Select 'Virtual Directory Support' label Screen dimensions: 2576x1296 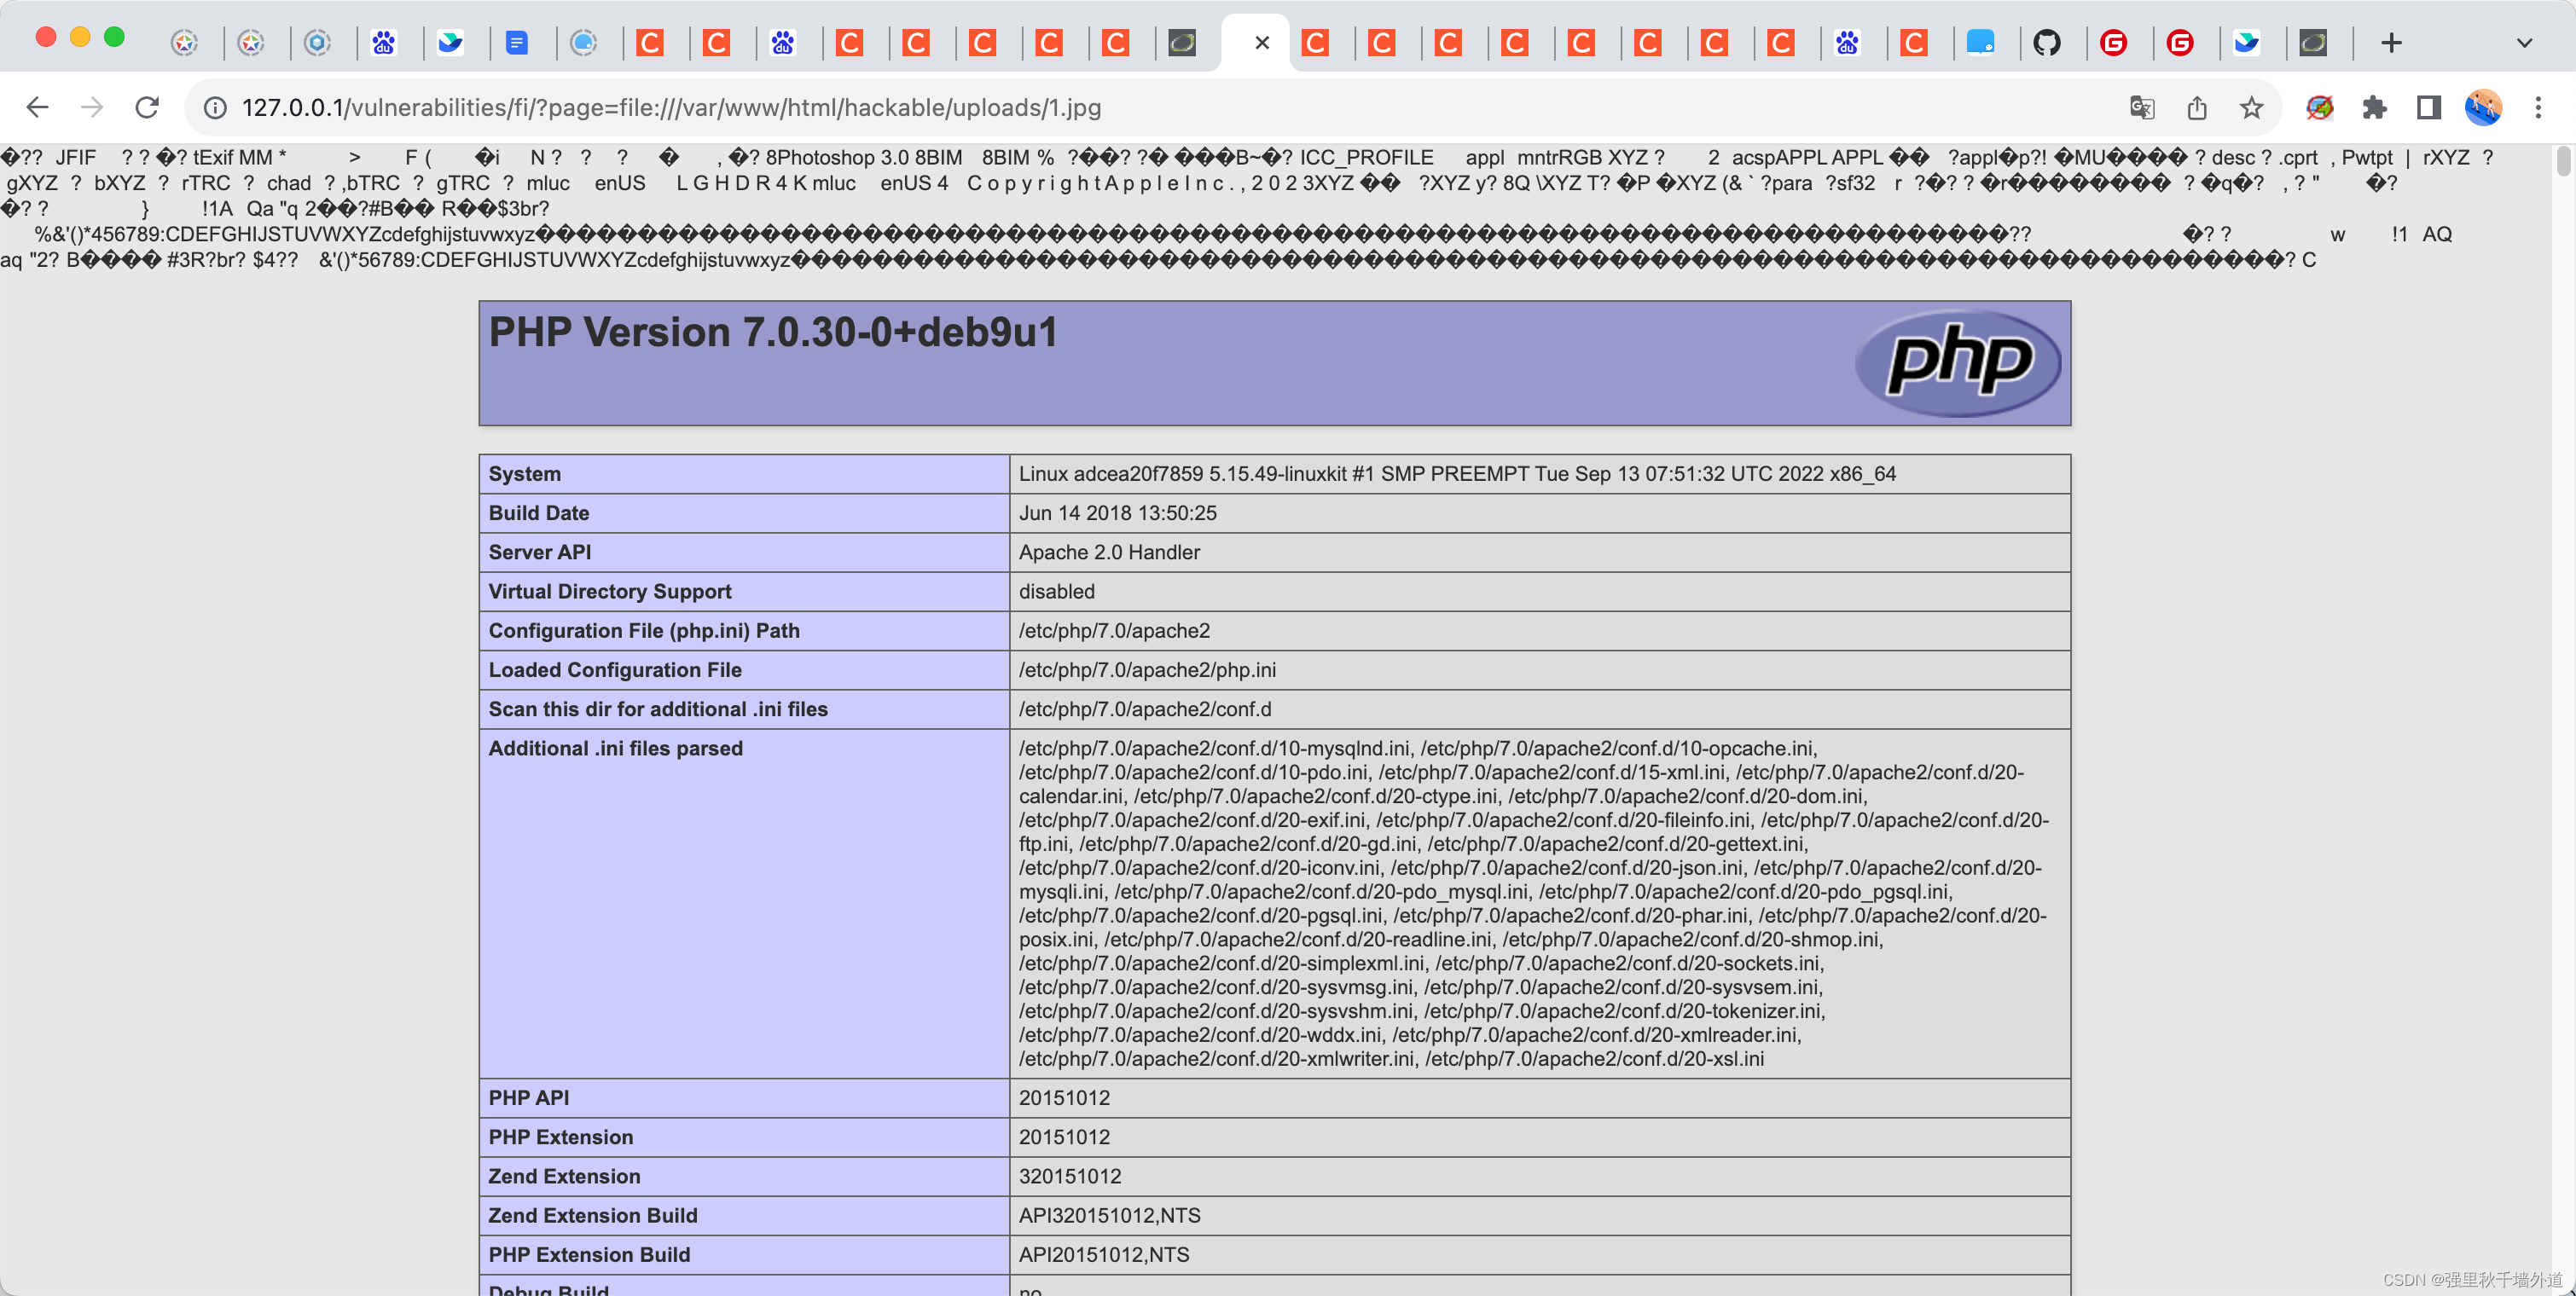tap(610, 592)
